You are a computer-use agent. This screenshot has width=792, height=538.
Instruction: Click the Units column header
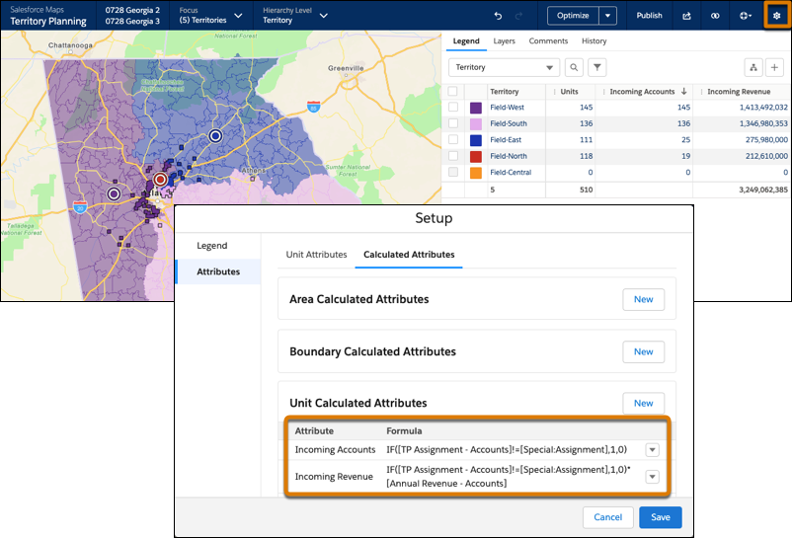(x=569, y=92)
